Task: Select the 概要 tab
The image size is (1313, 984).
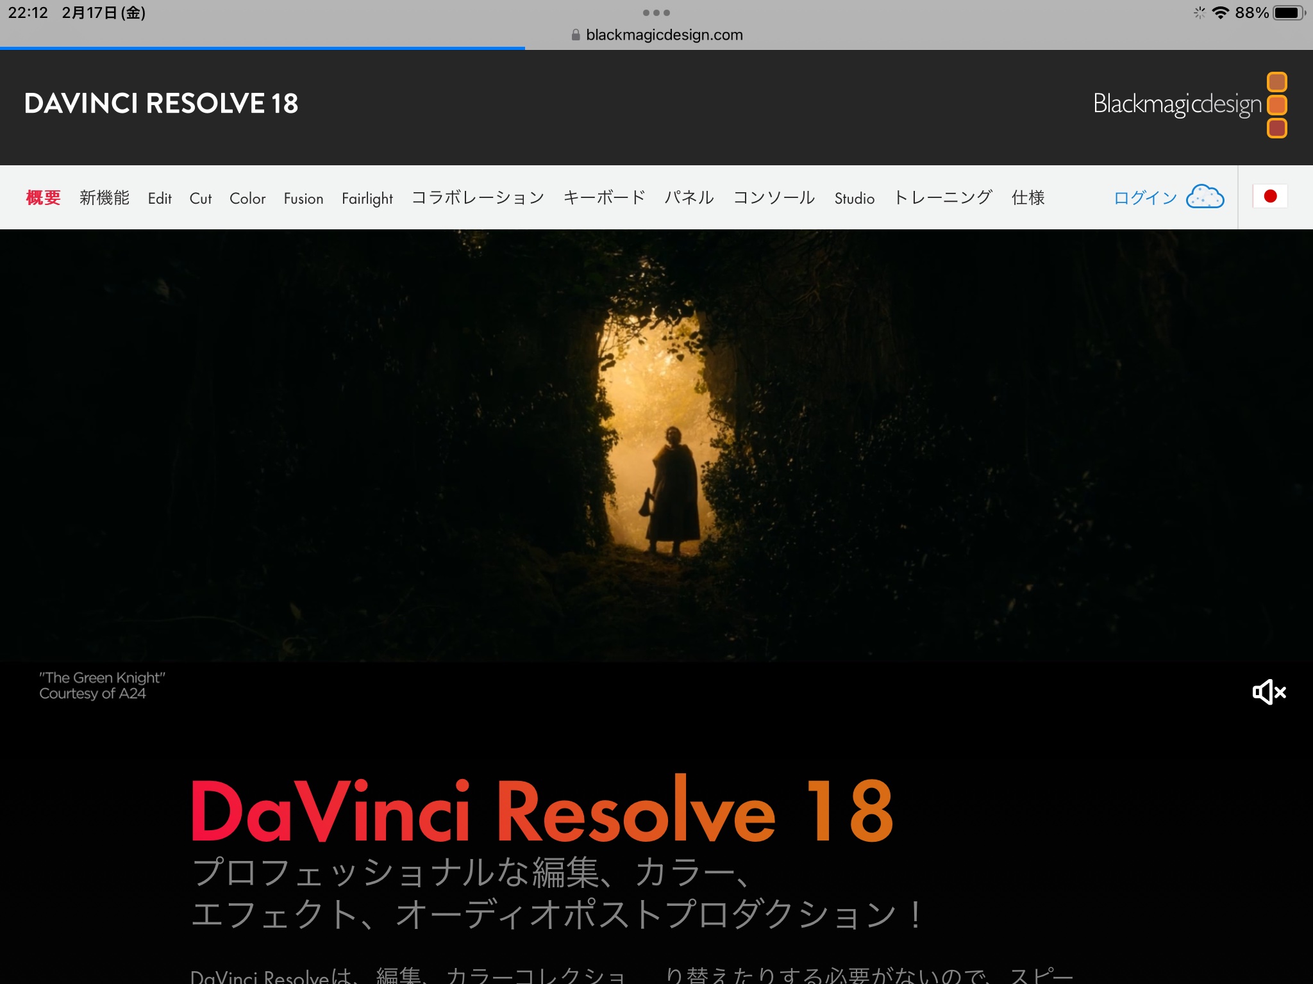Action: coord(43,197)
